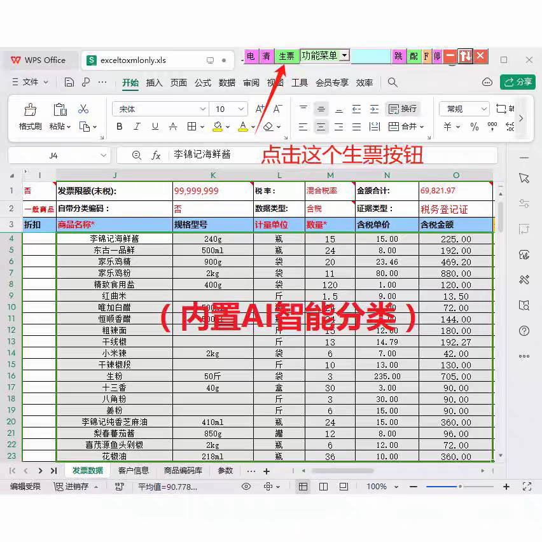Viewport: 542px width, 542px height.
Task: Open the font size 10 dropdown
Action: pyautogui.click(x=228, y=109)
